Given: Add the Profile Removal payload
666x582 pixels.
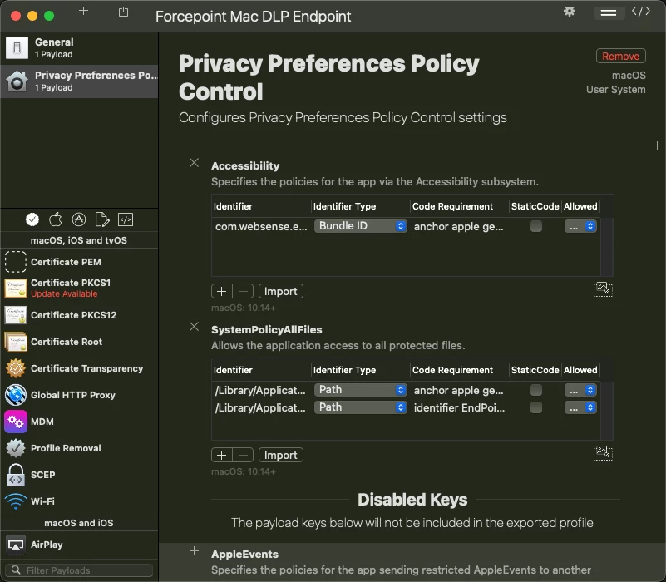Looking at the screenshot, I should [x=79, y=448].
